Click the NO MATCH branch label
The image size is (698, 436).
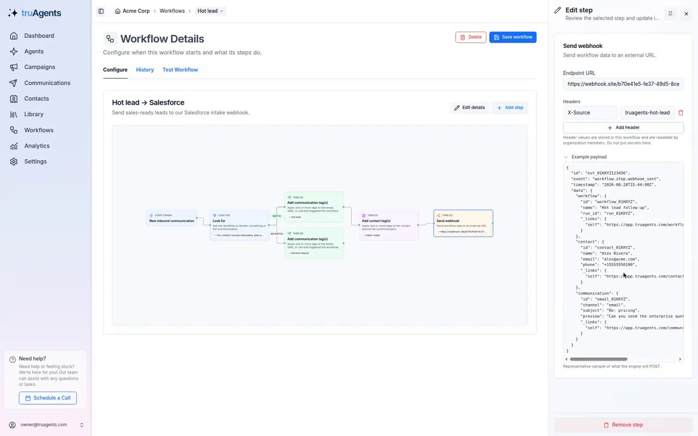[x=277, y=234]
